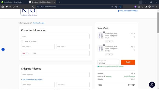Click the site information icon in address bar
159x90 pixels.
coord(38,6)
